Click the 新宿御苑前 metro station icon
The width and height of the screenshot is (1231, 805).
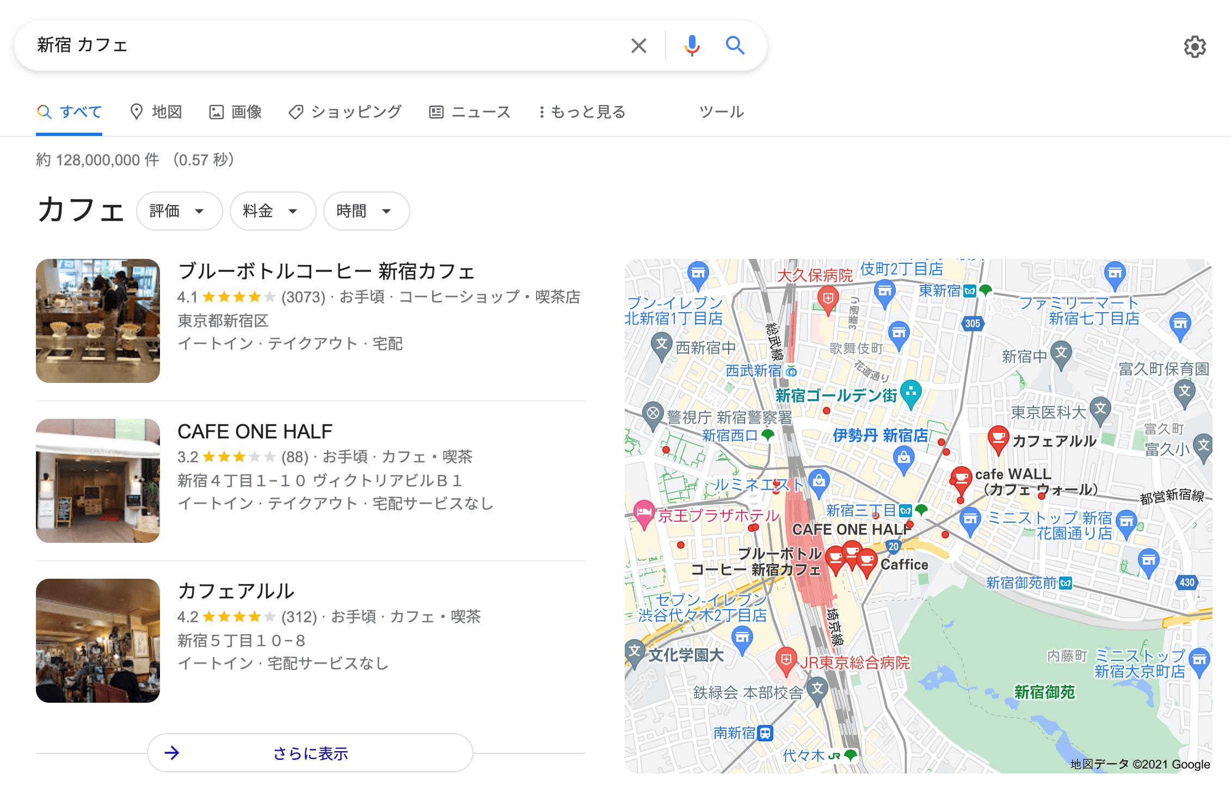point(1066,583)
